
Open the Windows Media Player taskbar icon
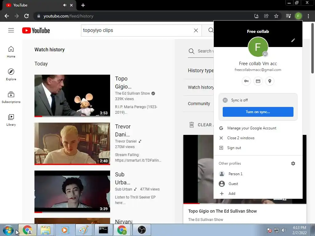click(x=65, y=230)
